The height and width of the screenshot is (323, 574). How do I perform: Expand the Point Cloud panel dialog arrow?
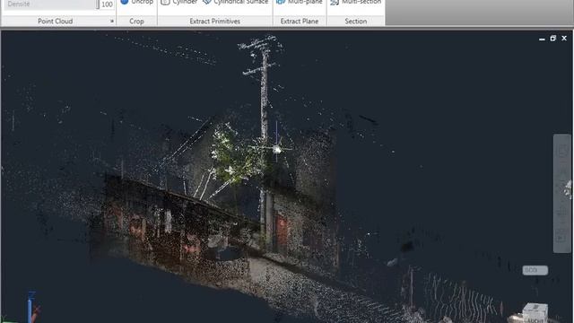pos(112,22)
